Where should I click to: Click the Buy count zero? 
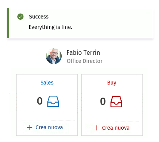(103, 101)
